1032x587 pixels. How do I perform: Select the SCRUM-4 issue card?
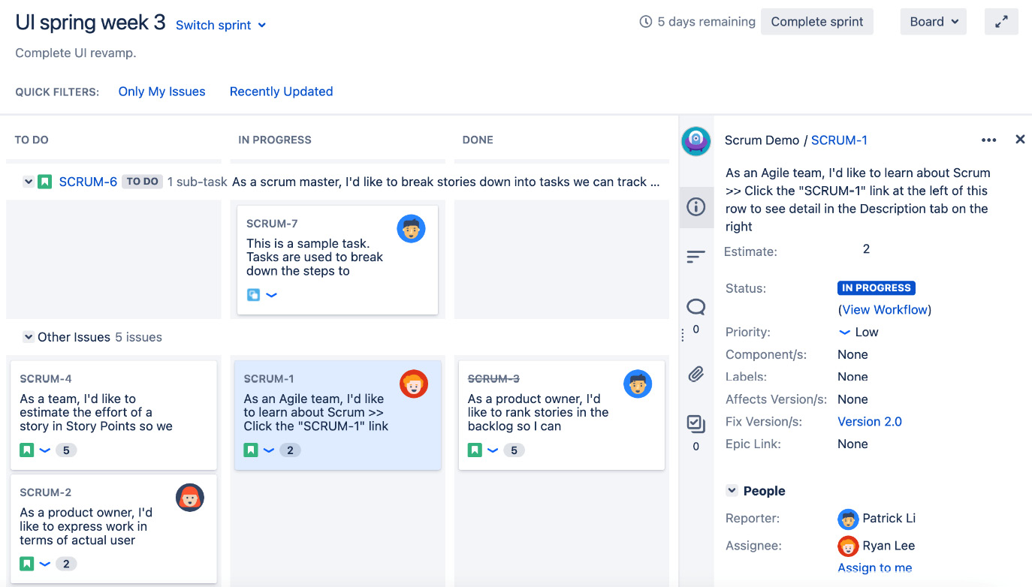[x=113, y=414]
